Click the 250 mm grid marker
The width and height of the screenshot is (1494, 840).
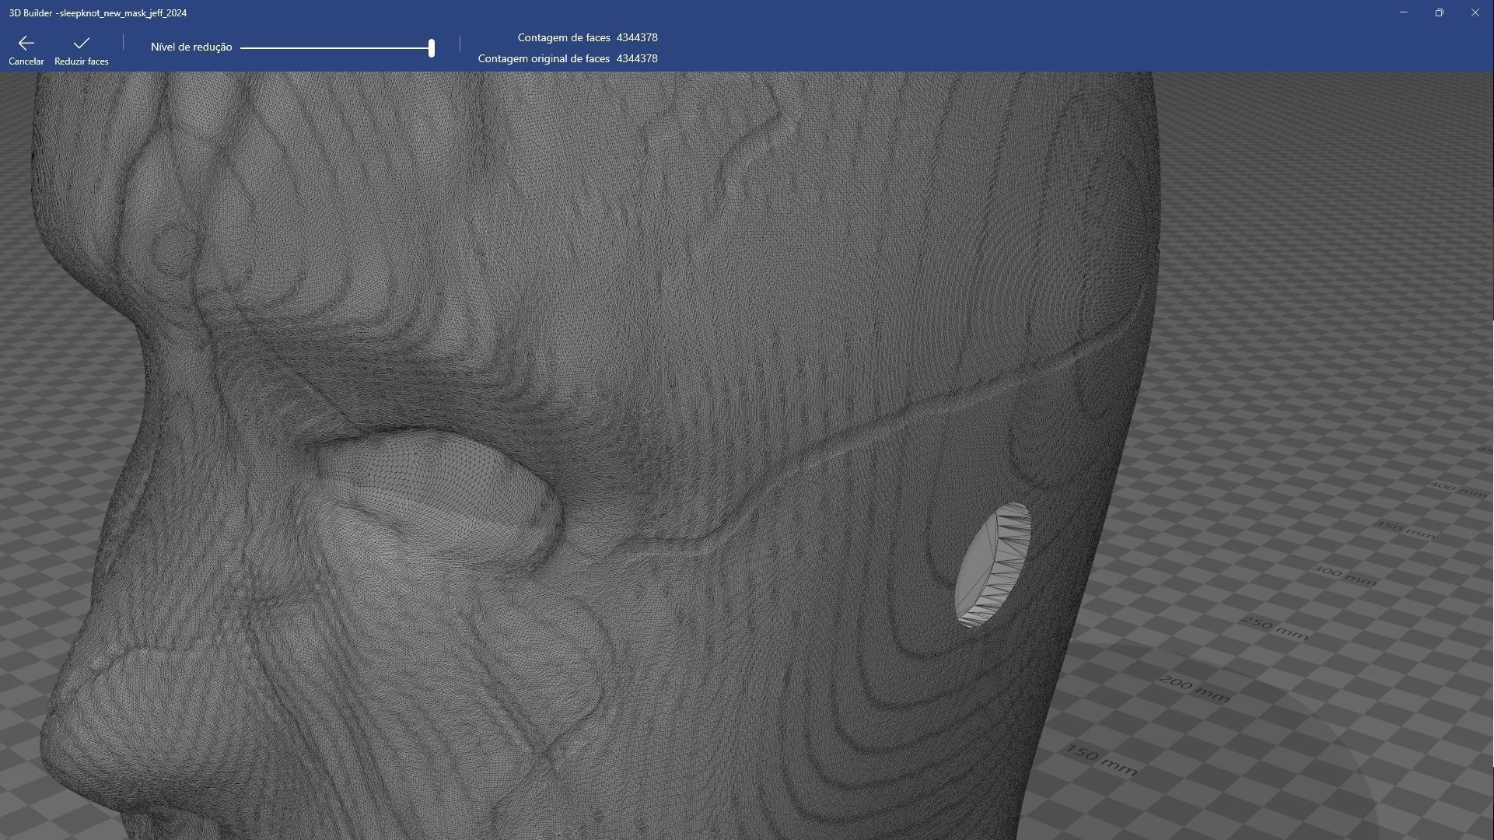coord(1275,628)
